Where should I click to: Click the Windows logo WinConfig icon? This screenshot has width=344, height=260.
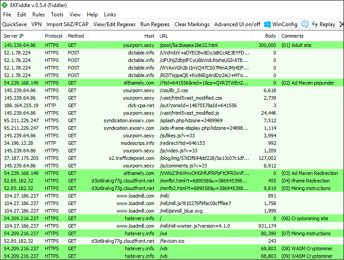[x=268, y=24]
